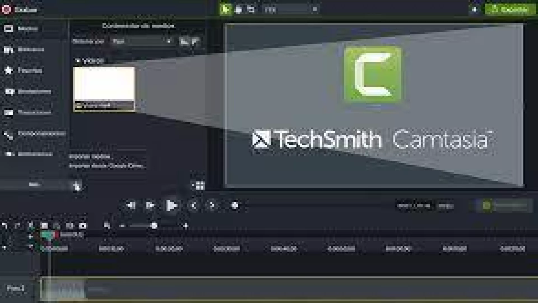Select the crop tool in top toolbar
The image size is (538, 303).
coord(251,10)
